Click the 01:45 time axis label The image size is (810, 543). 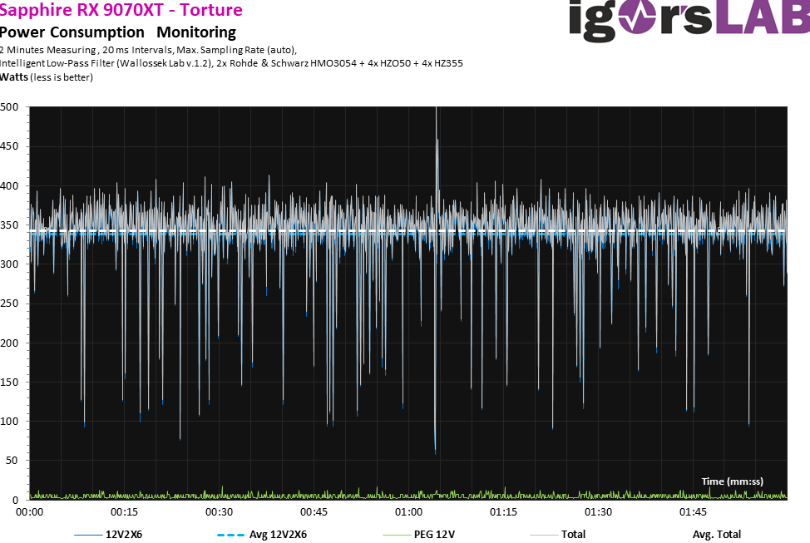pyautogui.click(x=693, y=512)
